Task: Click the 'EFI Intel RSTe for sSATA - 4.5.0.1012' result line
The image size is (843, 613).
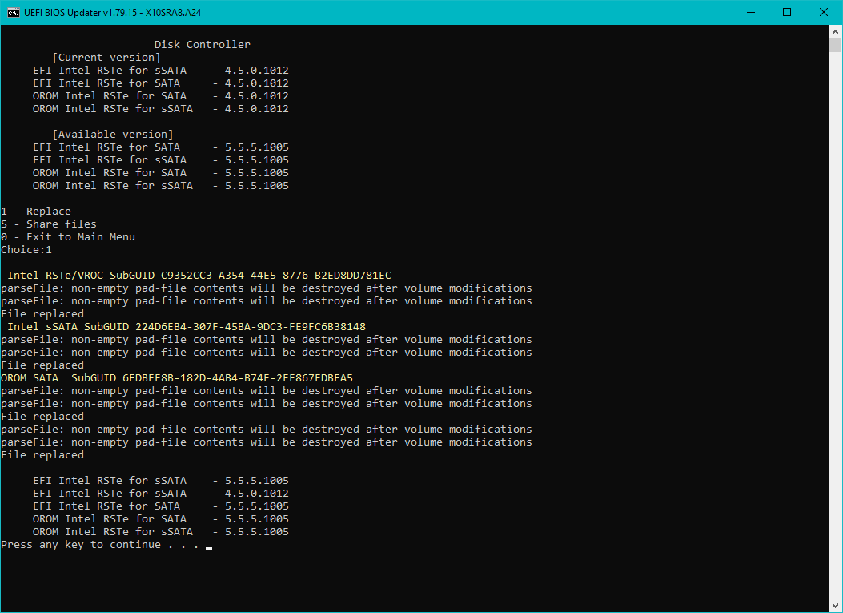Action: [161, 494]
